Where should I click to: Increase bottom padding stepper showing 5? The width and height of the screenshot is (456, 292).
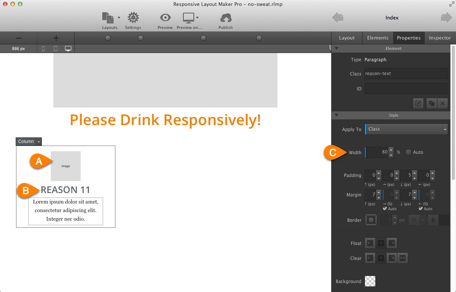(x=415, y=173)
